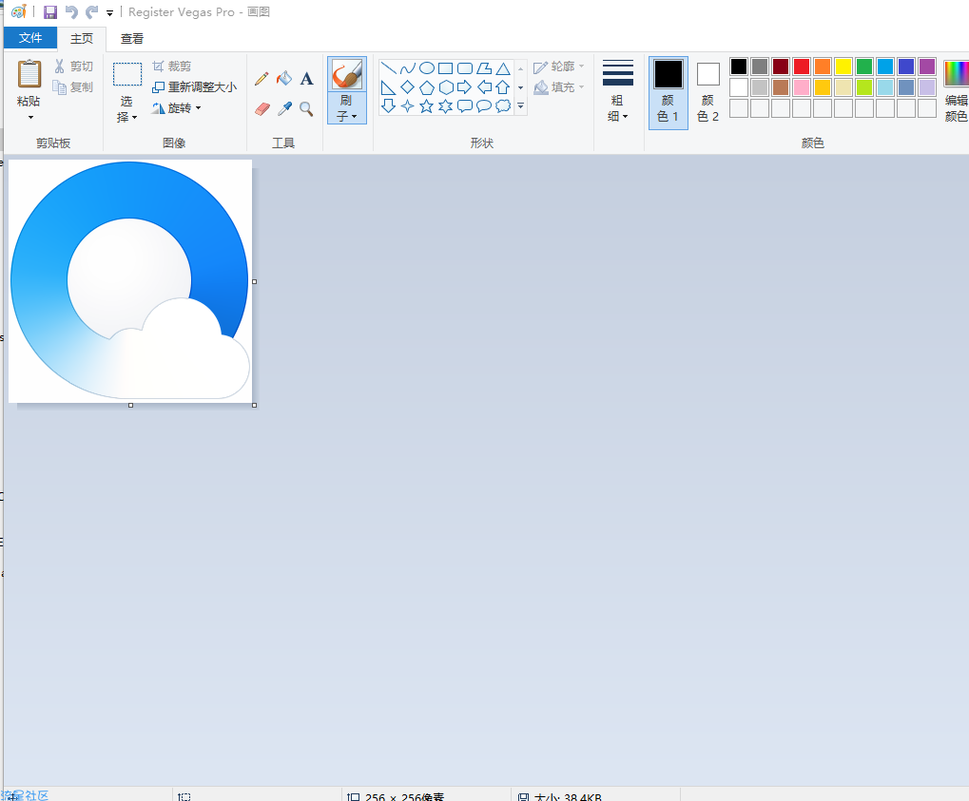Click the canvas bottom-right resize handle
This screenshot has width=969, height=801.
tap(255, 405)
